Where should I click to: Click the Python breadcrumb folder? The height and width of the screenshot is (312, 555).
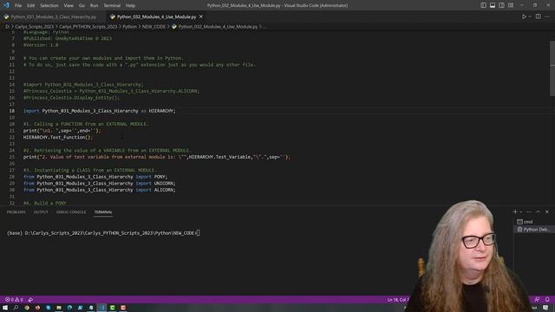(x=129, y=27)
